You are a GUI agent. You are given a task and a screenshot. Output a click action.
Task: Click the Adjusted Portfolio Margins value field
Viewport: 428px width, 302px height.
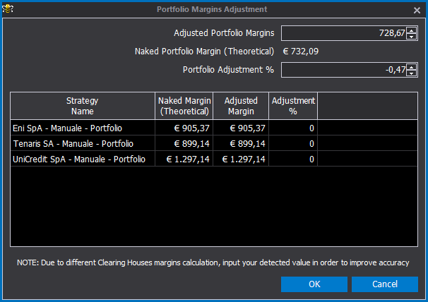pyautogui.click(x=344, y=33)
